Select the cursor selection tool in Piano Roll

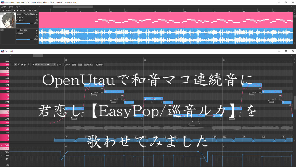coord(13,65)
